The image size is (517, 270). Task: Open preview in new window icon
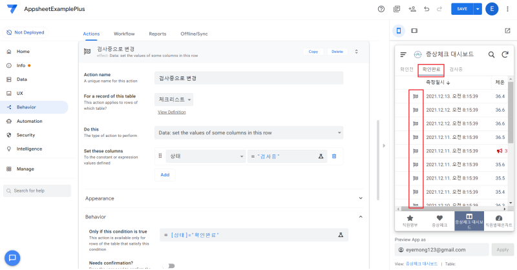[x=507, y=30]
